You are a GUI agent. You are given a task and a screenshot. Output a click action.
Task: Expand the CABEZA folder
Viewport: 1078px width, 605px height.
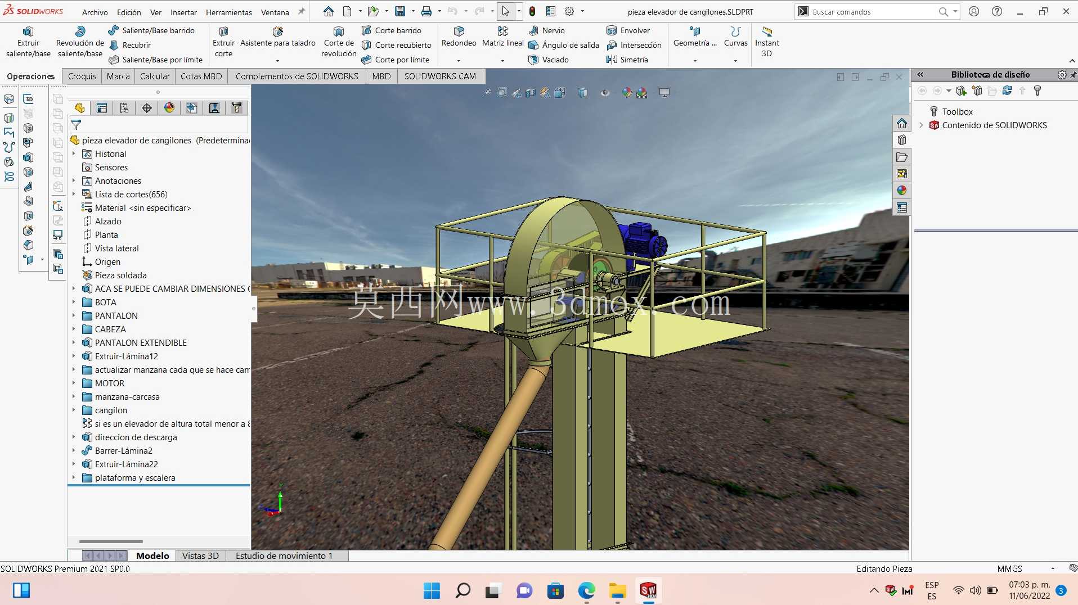(x=74, y=329)
